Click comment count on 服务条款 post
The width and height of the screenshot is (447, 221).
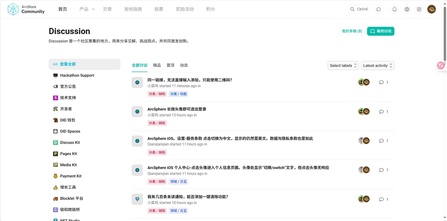[384, 141]
